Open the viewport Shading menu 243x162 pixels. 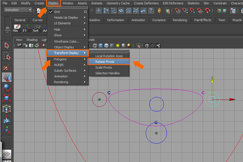pyautogui.click(x=32, y=40)
